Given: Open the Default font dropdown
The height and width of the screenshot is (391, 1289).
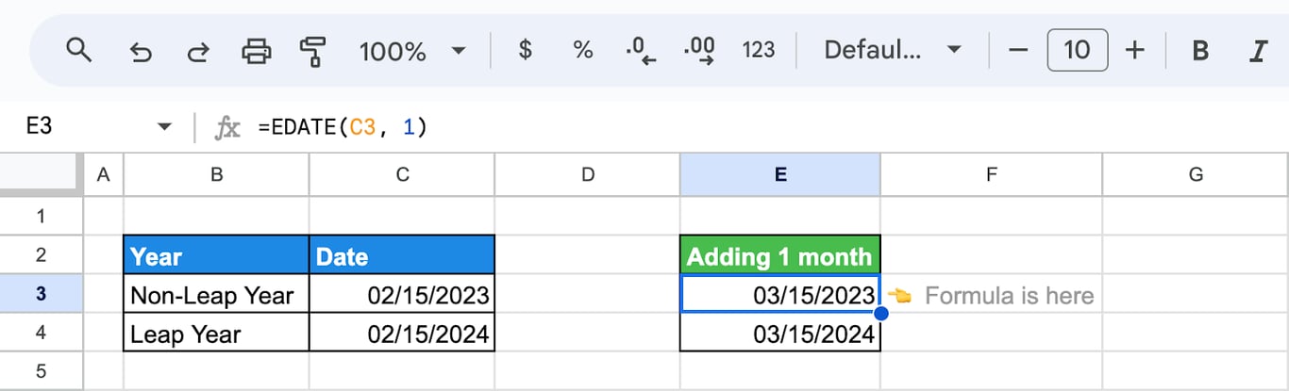Looking at the screenshot, I should tap(893, 50).
